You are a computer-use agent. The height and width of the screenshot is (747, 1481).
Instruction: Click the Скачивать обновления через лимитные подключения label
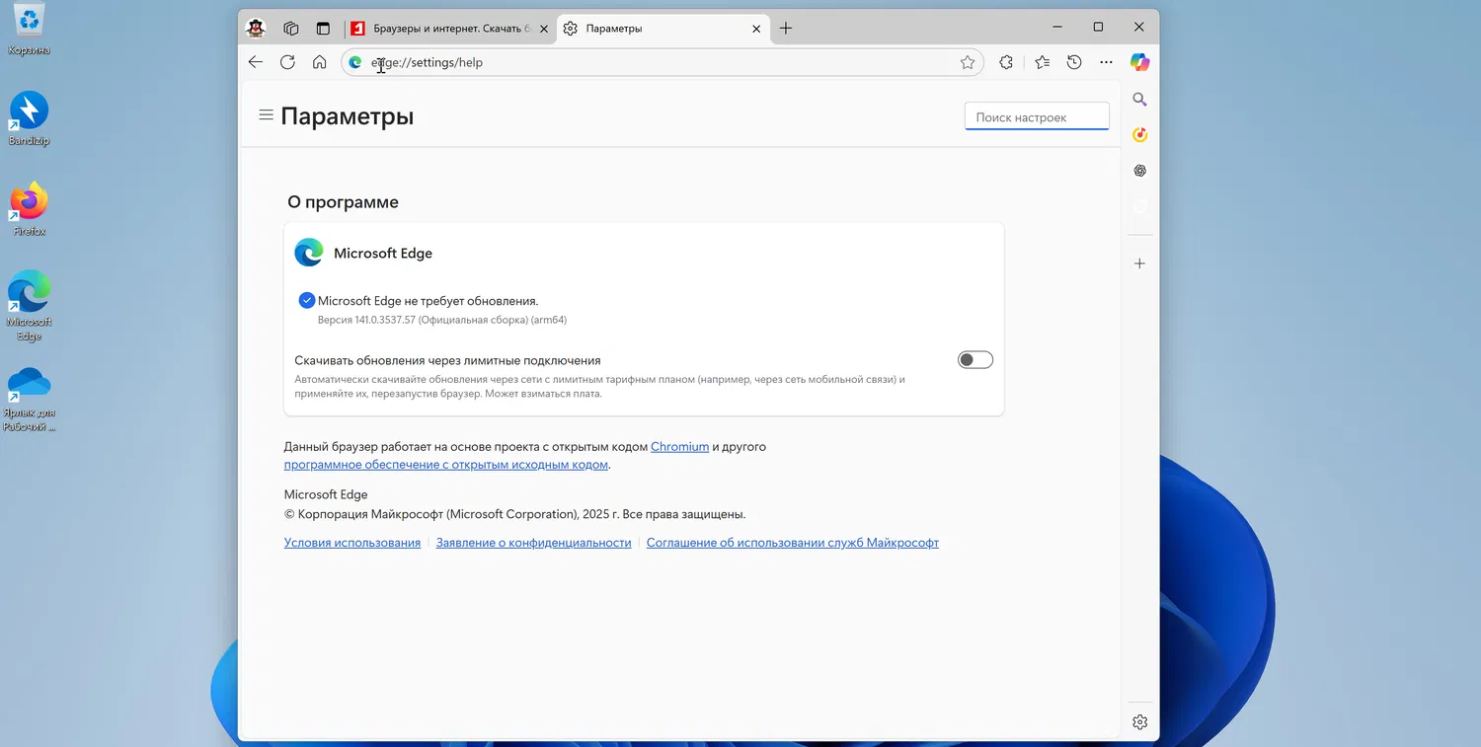pos(447,361)
